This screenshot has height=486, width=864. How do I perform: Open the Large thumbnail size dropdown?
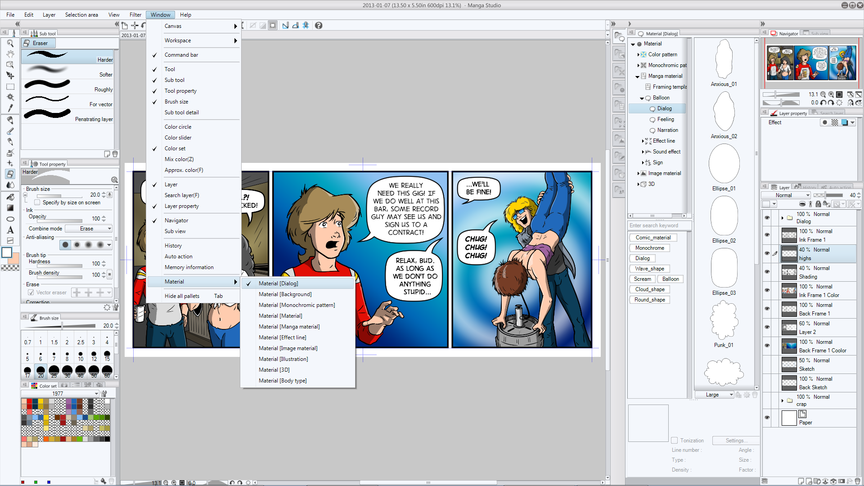pyautogui.click(x=715, y=395)
